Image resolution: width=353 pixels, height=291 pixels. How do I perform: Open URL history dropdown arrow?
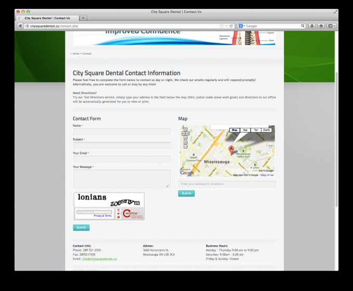coord(227,25)
